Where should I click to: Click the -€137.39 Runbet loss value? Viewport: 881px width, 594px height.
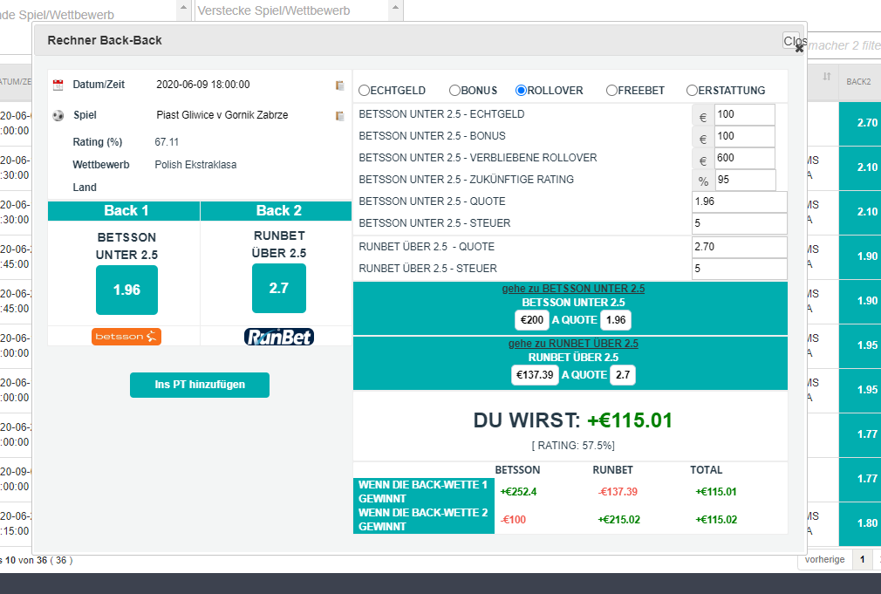coord(618,492)
